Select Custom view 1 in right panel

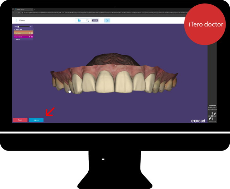tap(212, 108)
